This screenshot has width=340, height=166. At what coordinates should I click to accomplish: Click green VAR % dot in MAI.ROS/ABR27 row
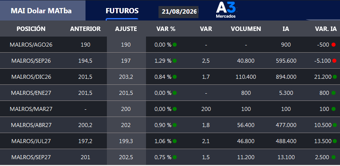coord(175,125)
